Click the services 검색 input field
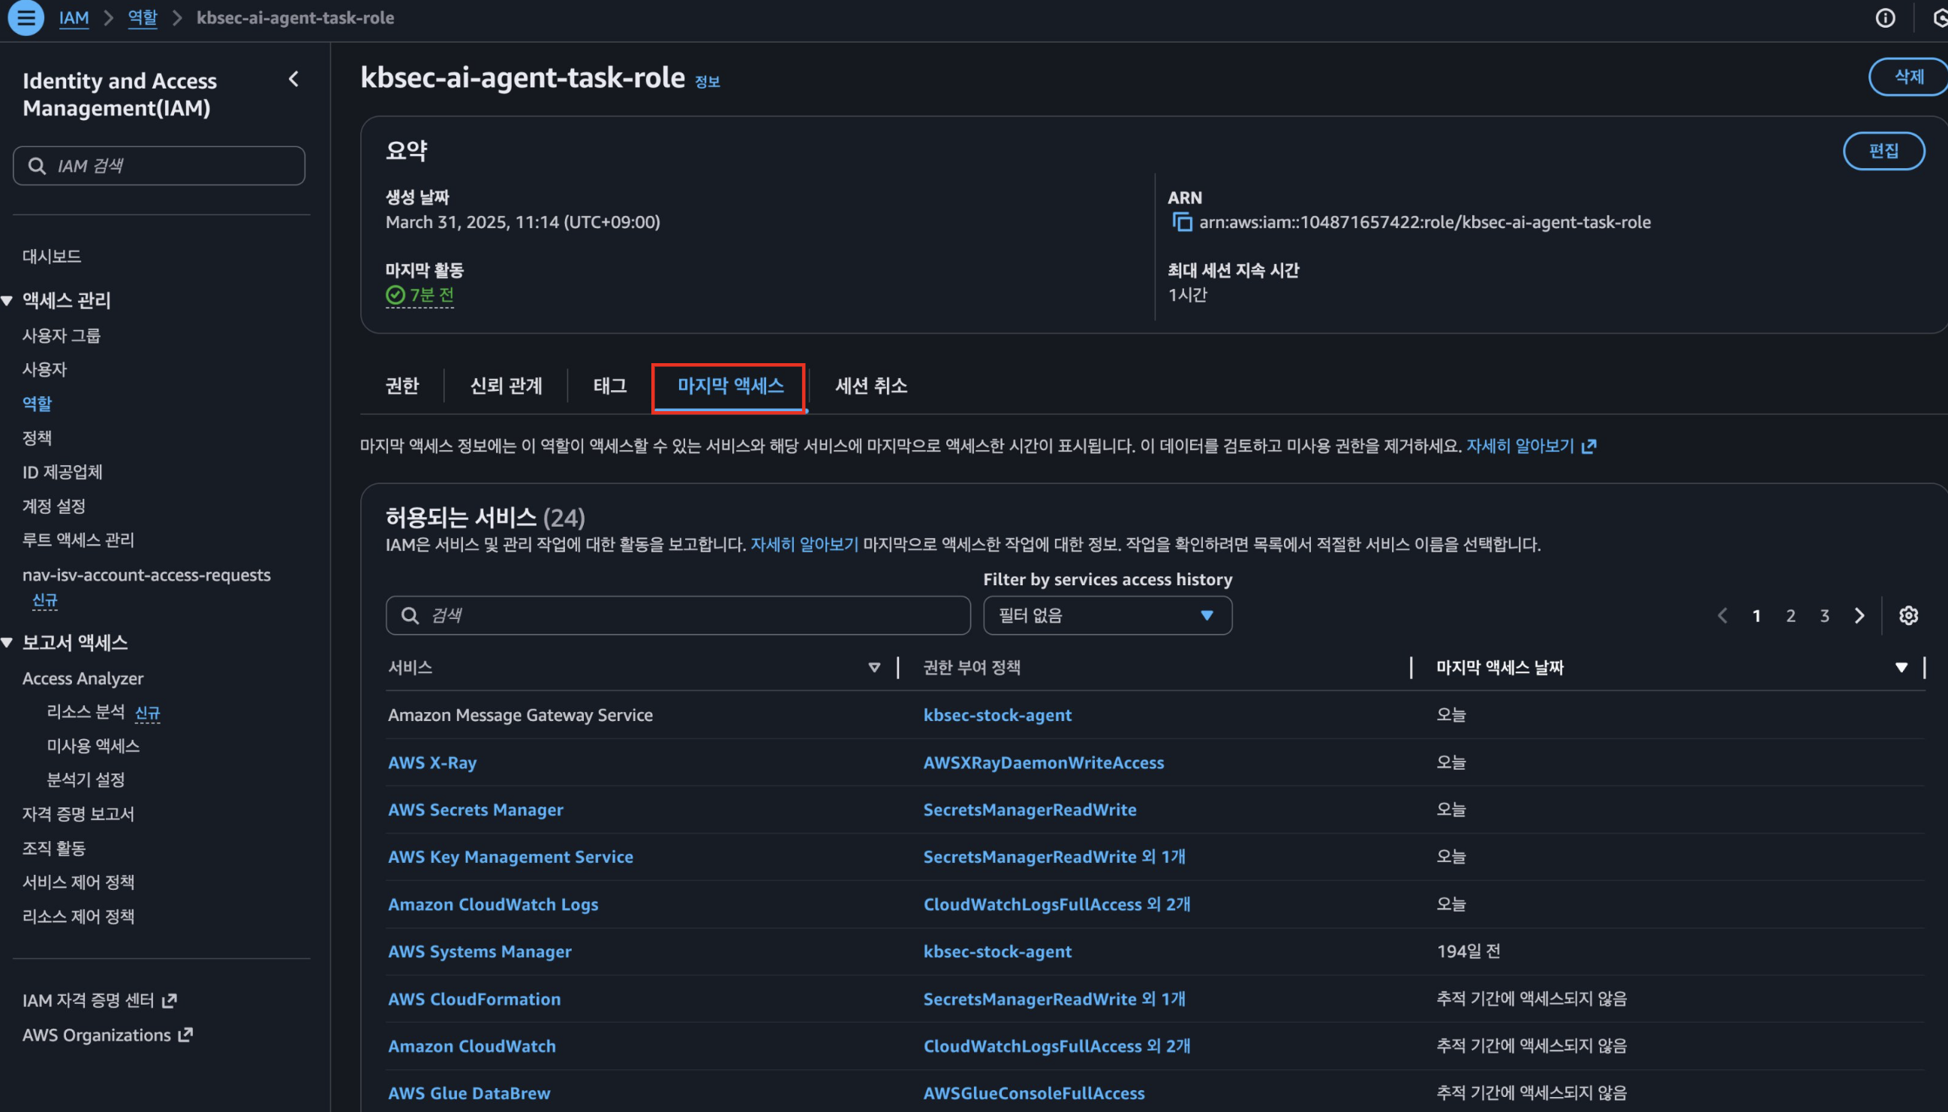The width and height of the screenshot is (1948, 1112). point(678,615)
